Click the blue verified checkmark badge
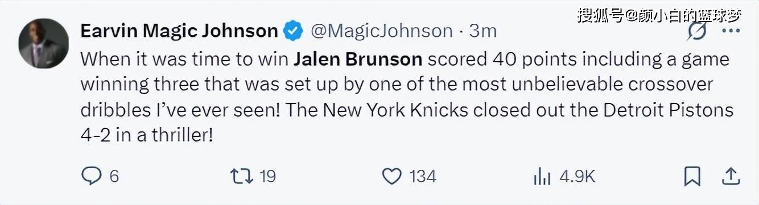 click(x=294, y=31)
